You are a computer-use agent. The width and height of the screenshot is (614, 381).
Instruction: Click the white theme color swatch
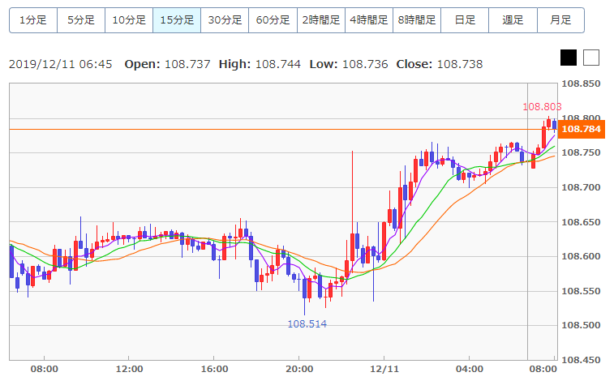coord(591,58)
